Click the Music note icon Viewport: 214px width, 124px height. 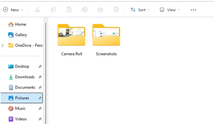coord(11,109)
